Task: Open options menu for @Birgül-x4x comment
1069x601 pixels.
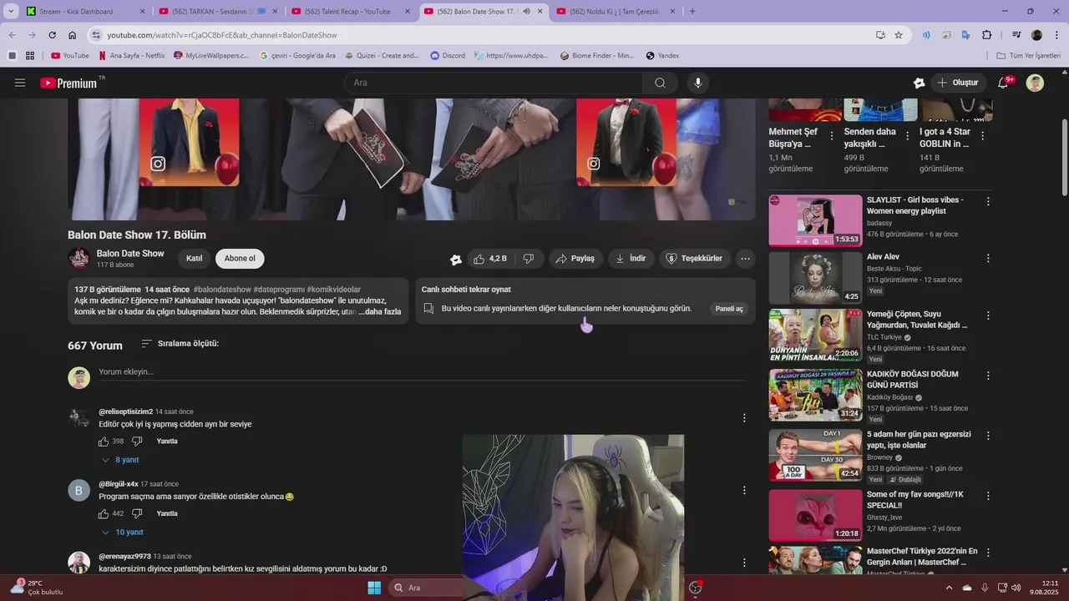Action: 744,491
